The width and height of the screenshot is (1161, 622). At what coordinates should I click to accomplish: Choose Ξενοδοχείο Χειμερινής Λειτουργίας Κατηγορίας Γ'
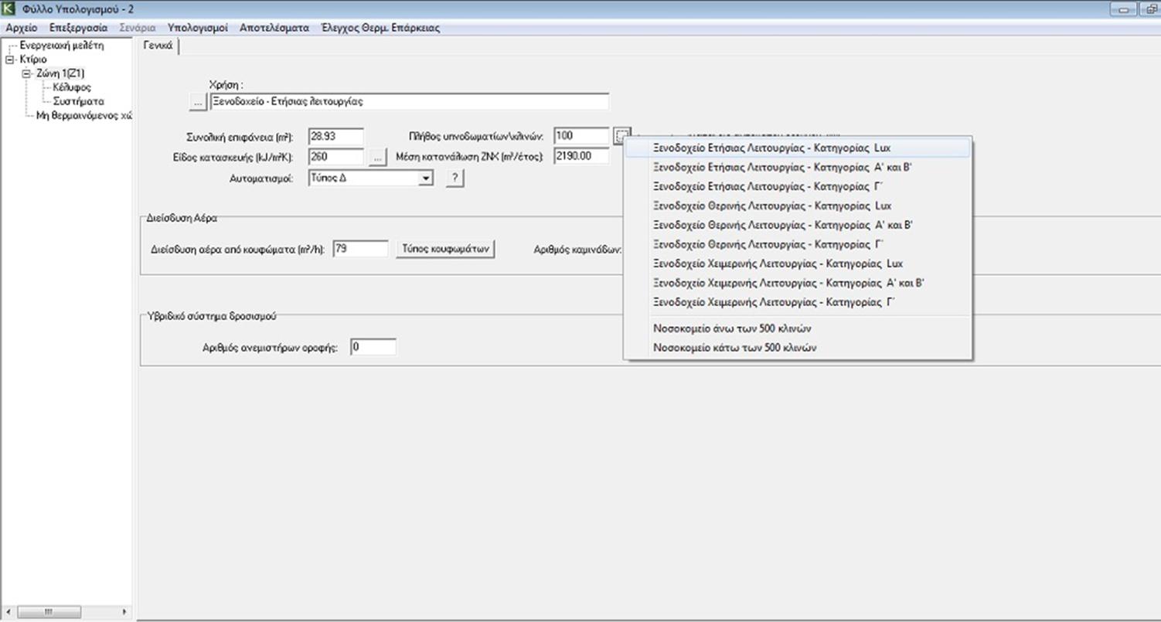tap(797, 302)
